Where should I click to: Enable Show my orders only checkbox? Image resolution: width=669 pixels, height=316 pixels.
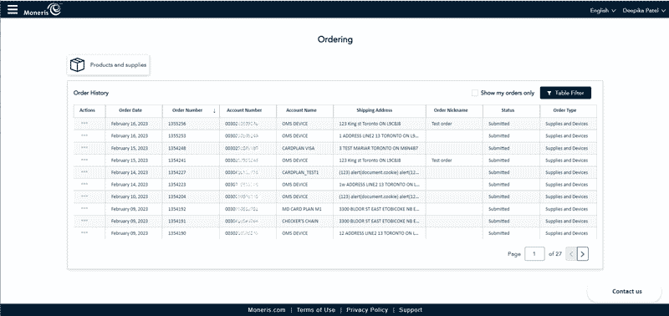pos(474,93)
